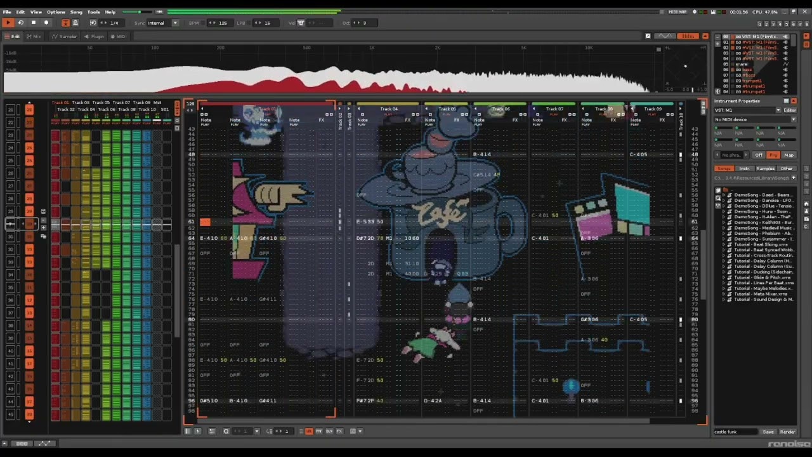Expand Tutorial - Glide & Pitch.xrns entry
Screen dimensions: 812x457
pyautogui.click(x=724, y=277)
